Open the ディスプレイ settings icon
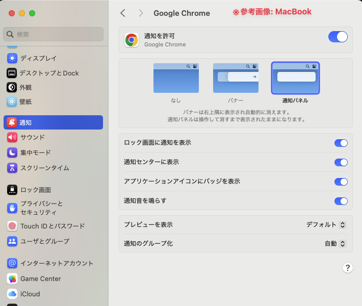 [x=12, y=58]
